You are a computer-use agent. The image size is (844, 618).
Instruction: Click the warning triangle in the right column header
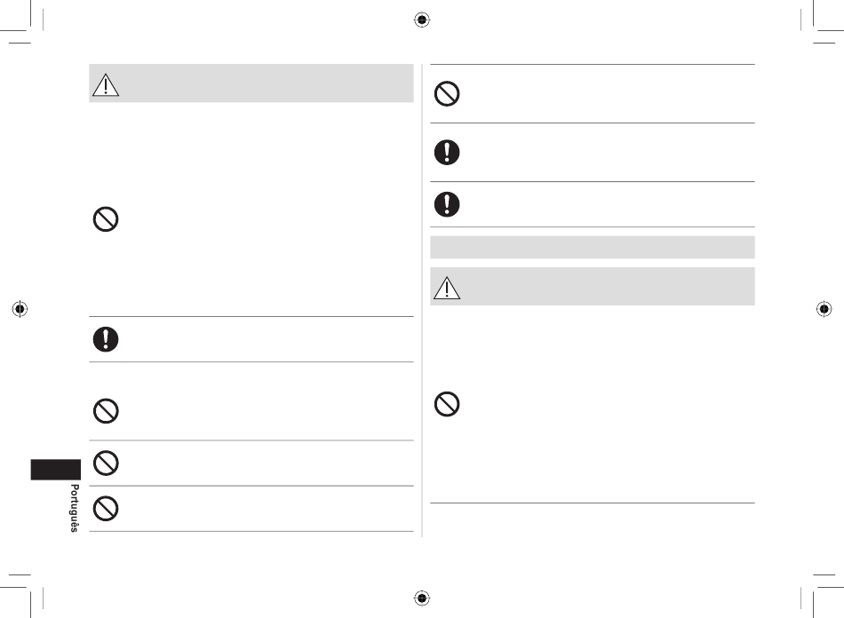447,288
